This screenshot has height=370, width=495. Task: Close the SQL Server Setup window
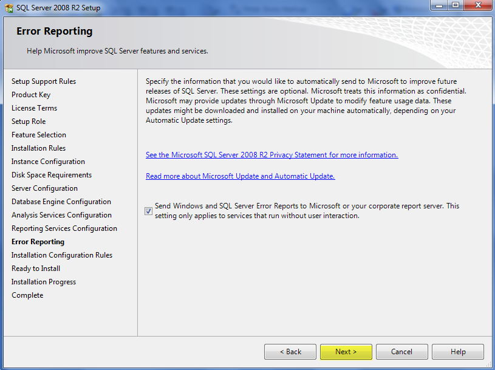click(x=478, y=5)
